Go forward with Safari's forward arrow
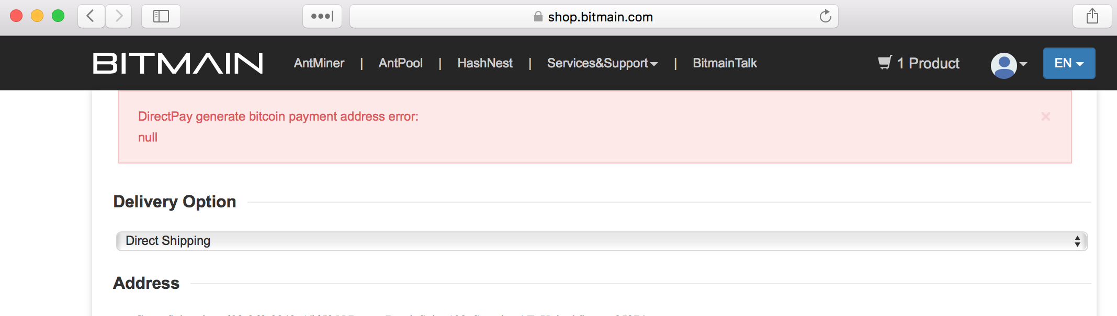 [x=119, y=16]
